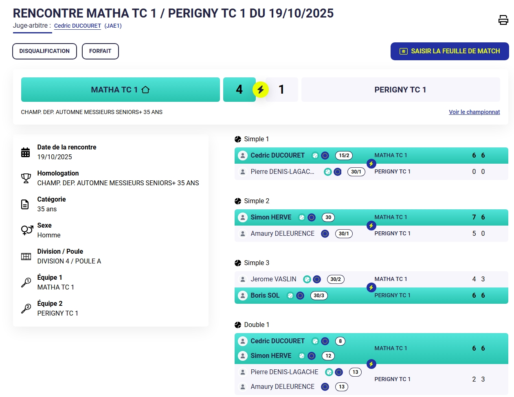
Task: Click the lightning icon in Simple 3 match
Action: (371, 287)
